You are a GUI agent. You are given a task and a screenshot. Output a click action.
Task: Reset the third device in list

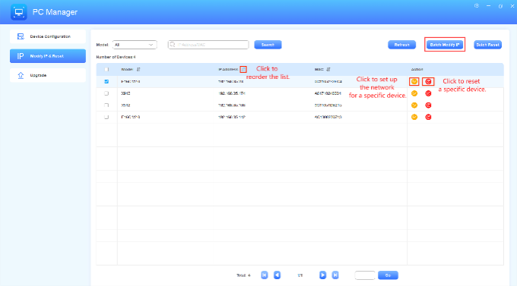tap(428, 105)
